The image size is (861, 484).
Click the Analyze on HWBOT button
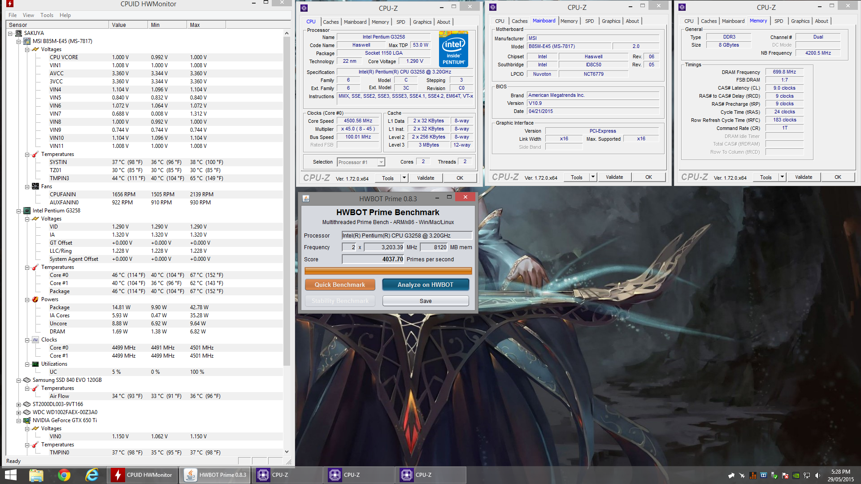[425, 285]
